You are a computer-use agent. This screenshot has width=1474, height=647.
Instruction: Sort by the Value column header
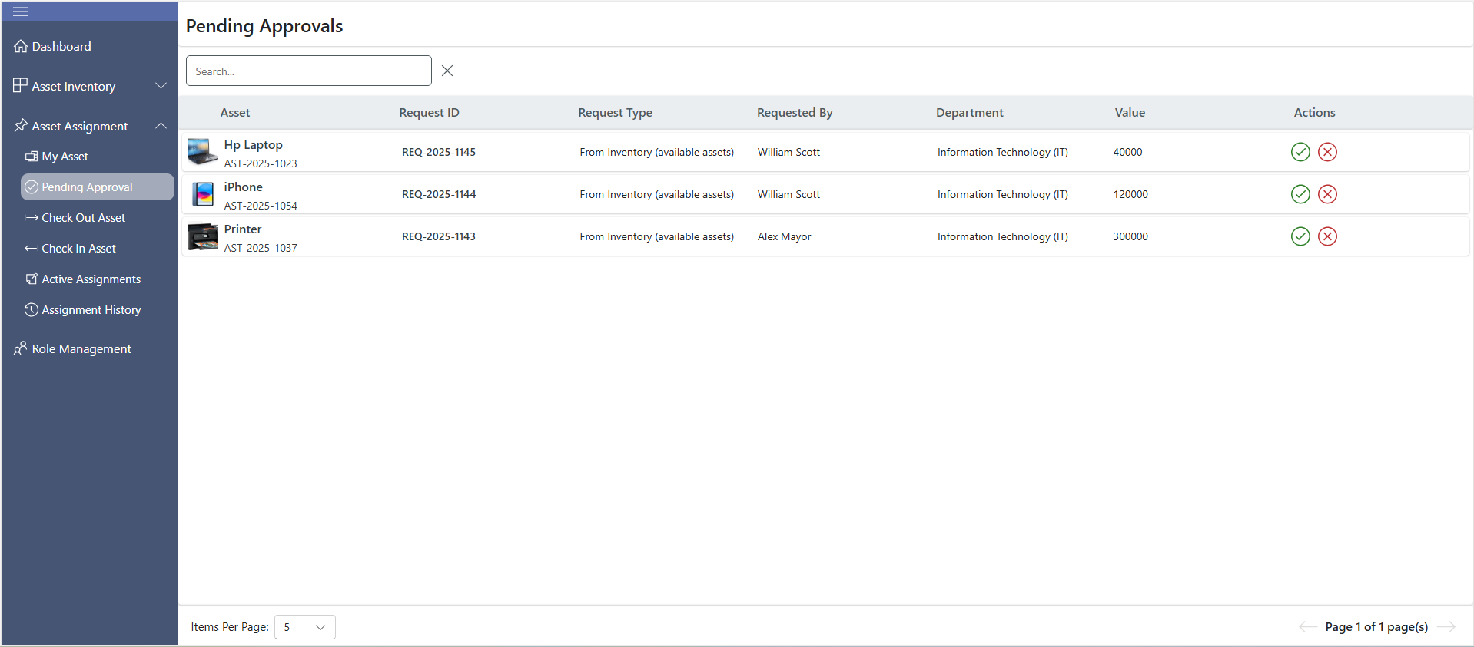click(x=1130, y=113)
